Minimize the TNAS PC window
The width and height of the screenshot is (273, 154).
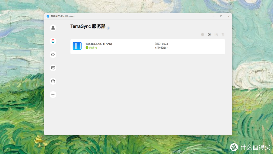pos(214,16)
